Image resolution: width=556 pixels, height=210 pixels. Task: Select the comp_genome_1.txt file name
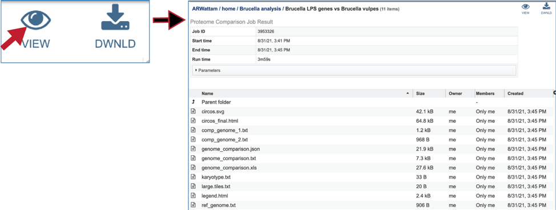pos(224,130)
